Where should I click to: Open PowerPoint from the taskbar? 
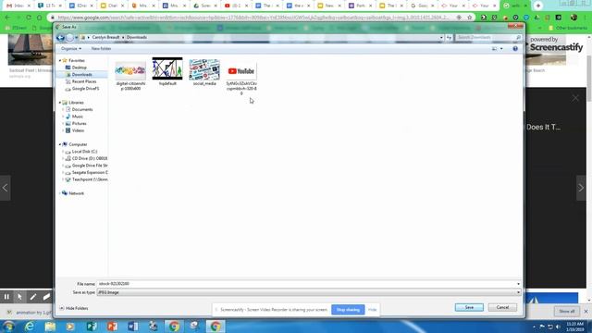pyautogui.click(x=112, y=327)
